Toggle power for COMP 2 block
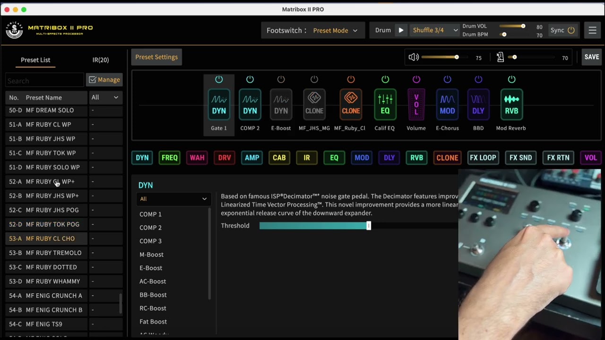The image size is (605, 340). coord(250,79)
